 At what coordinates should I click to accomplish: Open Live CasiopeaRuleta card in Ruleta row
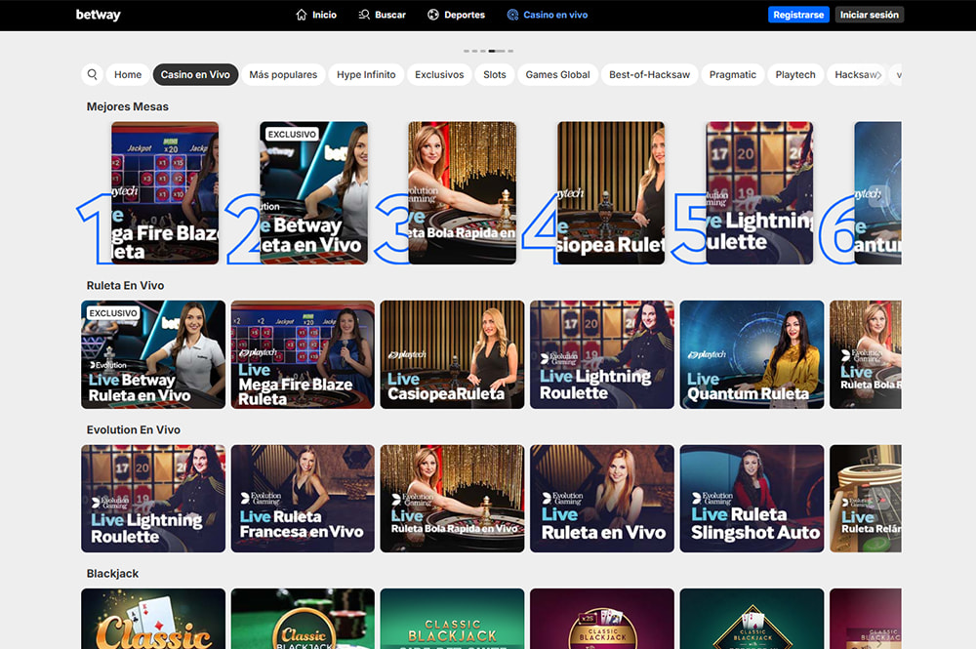point(453,354)
